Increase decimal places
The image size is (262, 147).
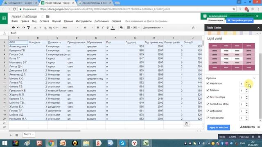coord(50,28)
